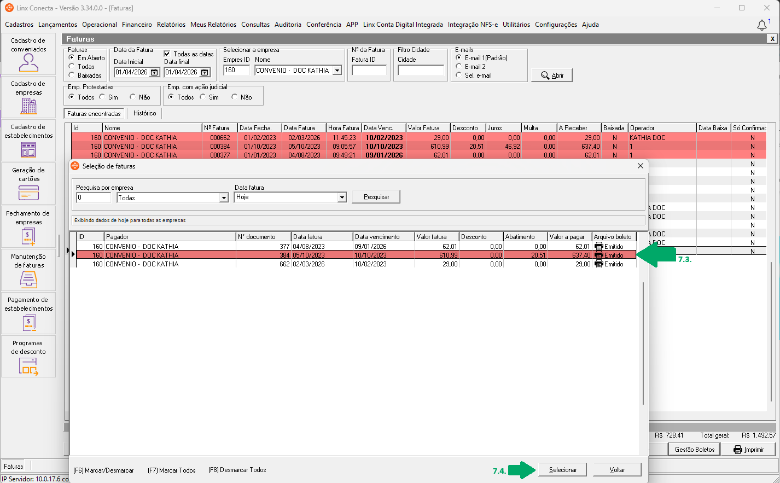Image resolution: width=780 pixels, height=483 pixels.
Task: Open Programas de desconto sidebar icon
Action: pyautogui.click(x=28, y=357)
